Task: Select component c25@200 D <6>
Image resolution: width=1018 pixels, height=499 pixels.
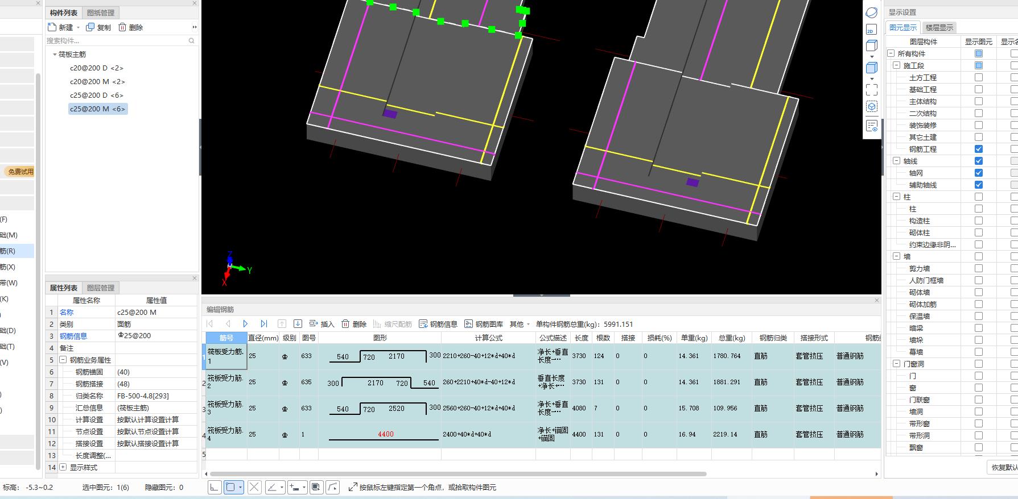Action: tap(97, 95)
